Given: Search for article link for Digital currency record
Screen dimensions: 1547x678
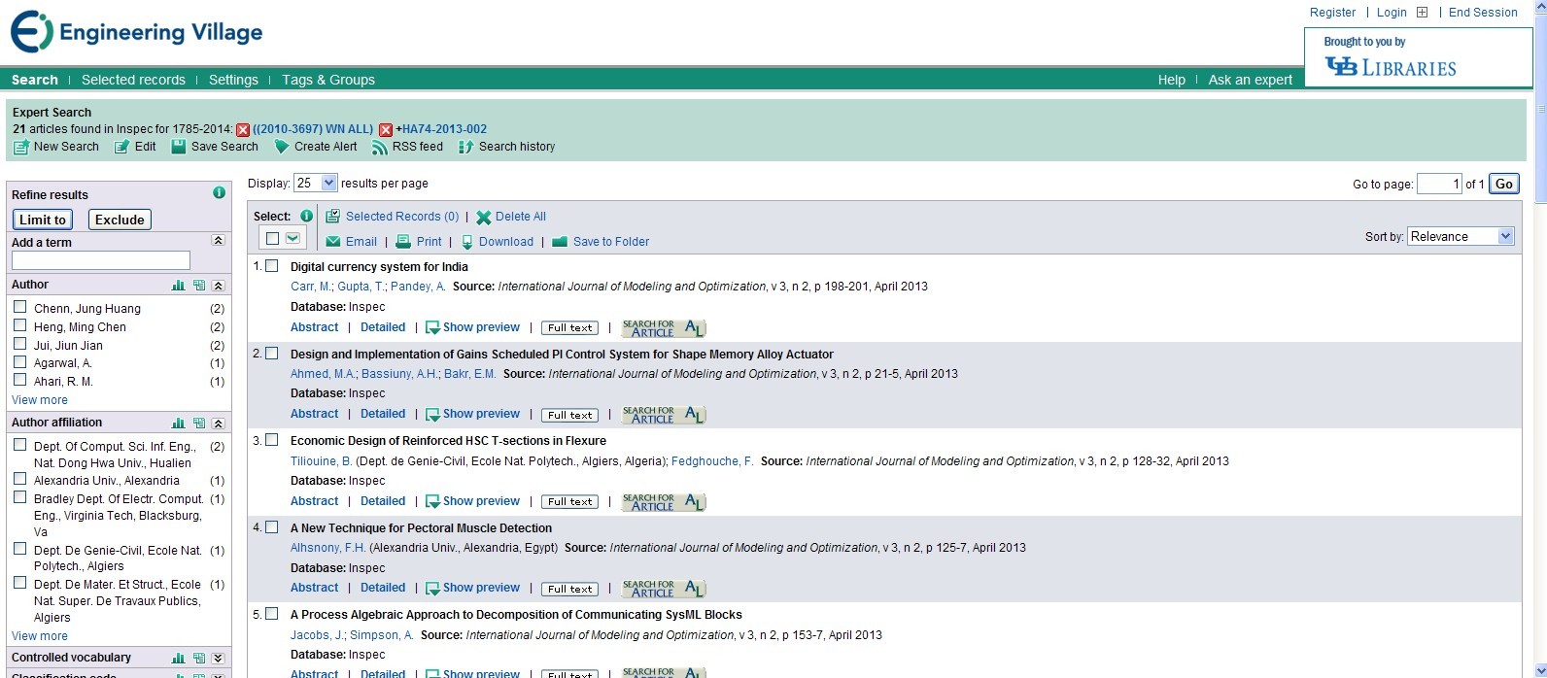Looking at the screenshot, I should click(x=665, y=328).
